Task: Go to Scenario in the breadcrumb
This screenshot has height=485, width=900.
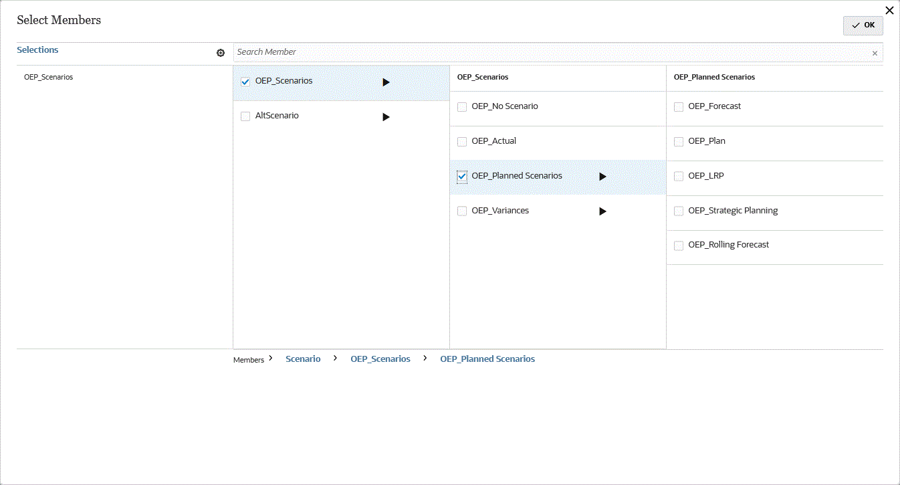Action: pyautogui.click(x=303, y=359)
